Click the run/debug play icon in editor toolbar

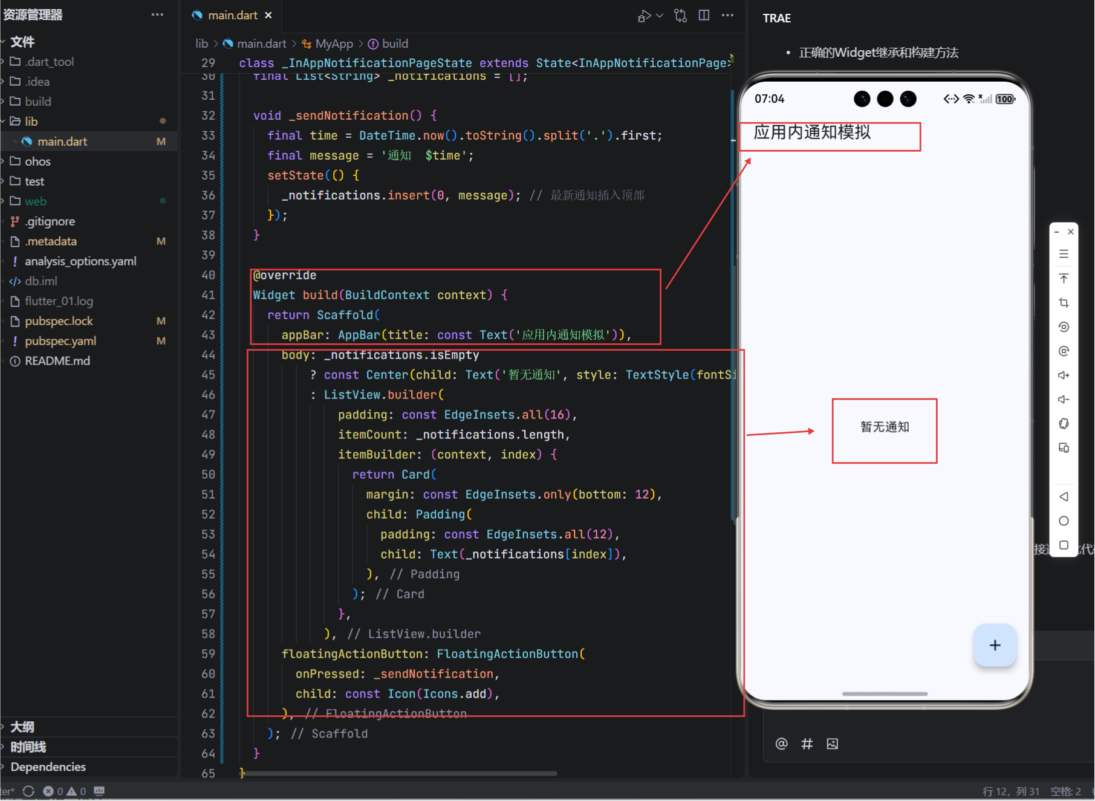[645, 16]
